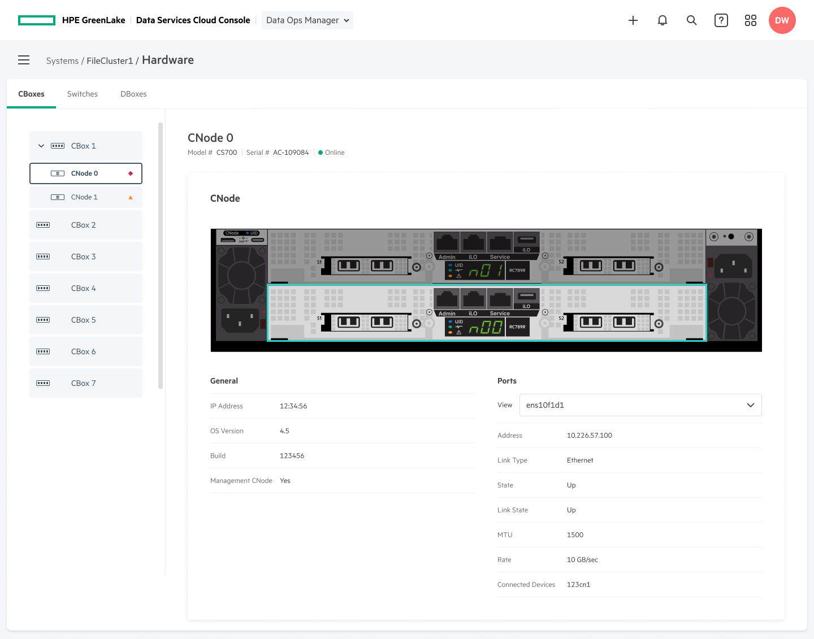
Task: Click Data Services Cloud Console title
Action: click(193, 20)
